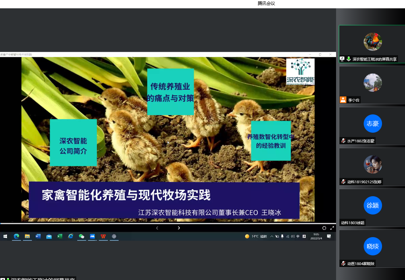This screenshot has height=280, width=405.
Task: Select the 传统养殖业的痛点与对策 box
Action: click(x=170, y=92)
